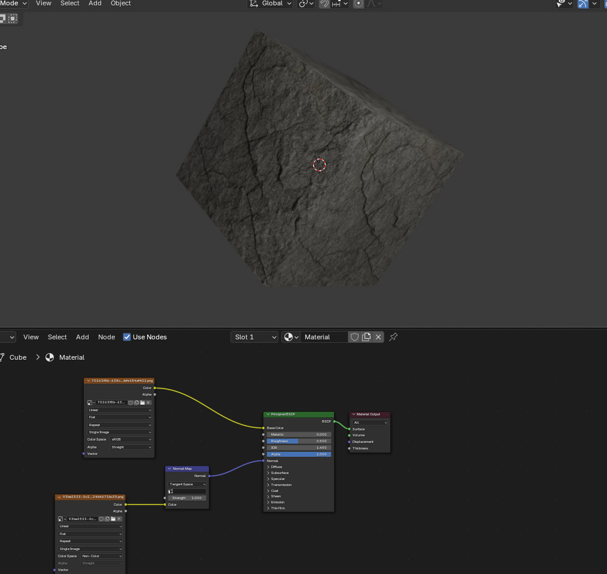The height and width of the screenshot is (574, 607).
Task: Open the Slot 1 dropdown
Action: (x=254, y=337)
